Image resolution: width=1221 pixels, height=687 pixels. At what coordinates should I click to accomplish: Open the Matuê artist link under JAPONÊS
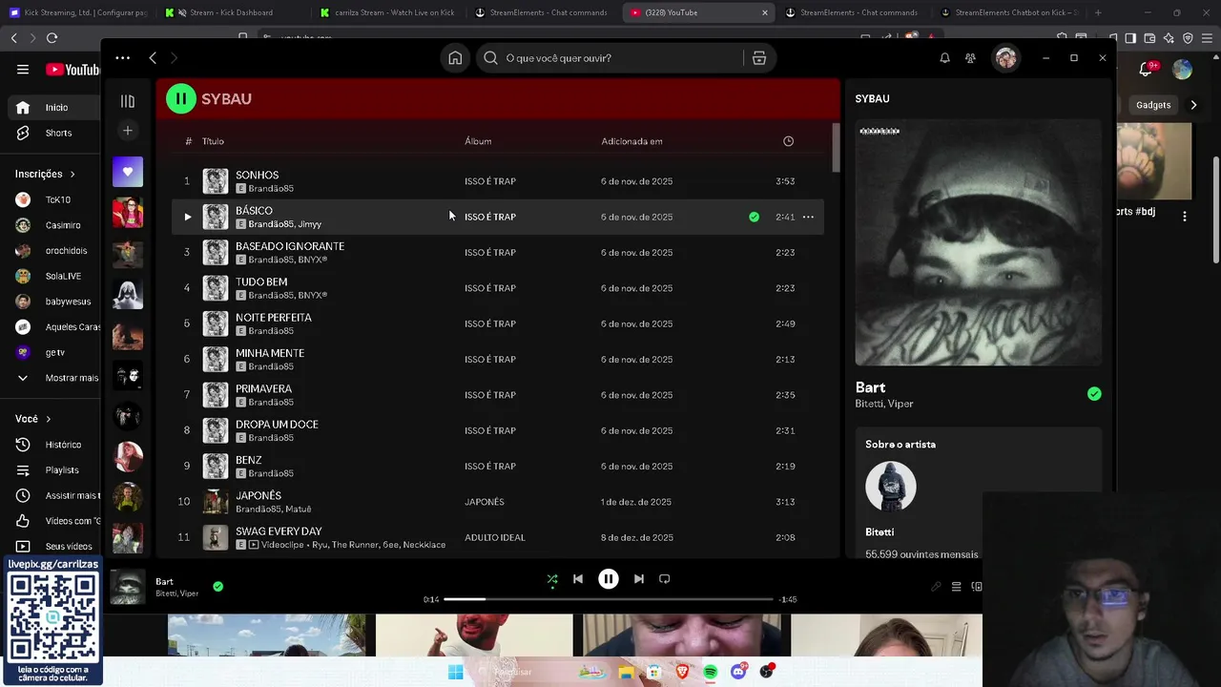pos(299,510)
